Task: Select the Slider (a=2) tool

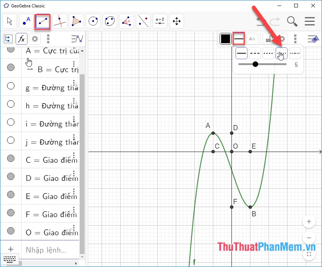Action: (160, 21)
